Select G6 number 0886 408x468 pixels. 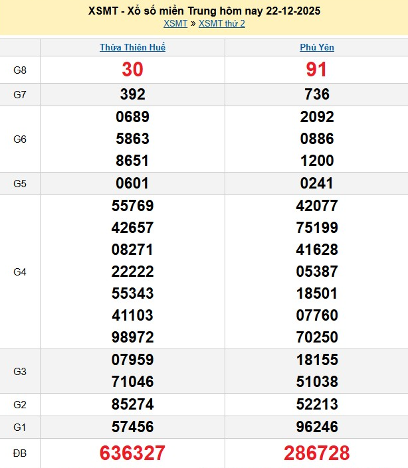coord(317,139)
